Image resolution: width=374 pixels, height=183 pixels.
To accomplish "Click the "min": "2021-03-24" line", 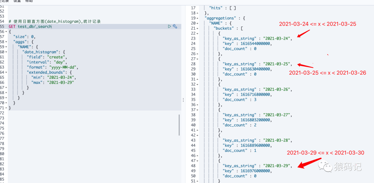I will (54, 77).
